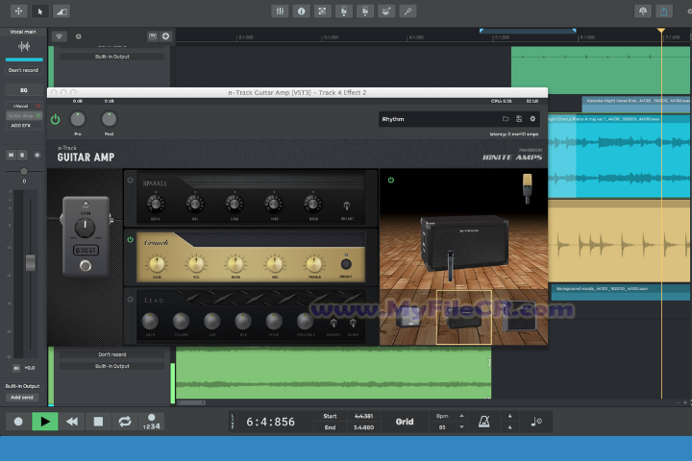The width and height of the screenshot is (692, 461).
Task: Click the Pre gain knob
Action: click(x=78, y=119)
